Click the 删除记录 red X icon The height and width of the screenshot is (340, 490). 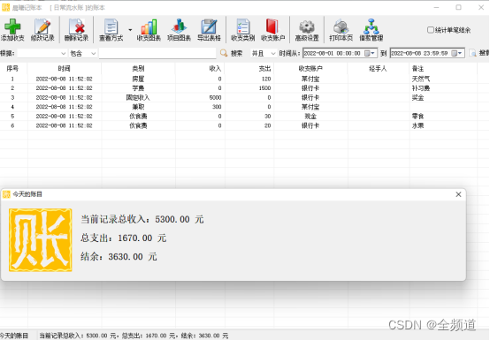point(77,26)
